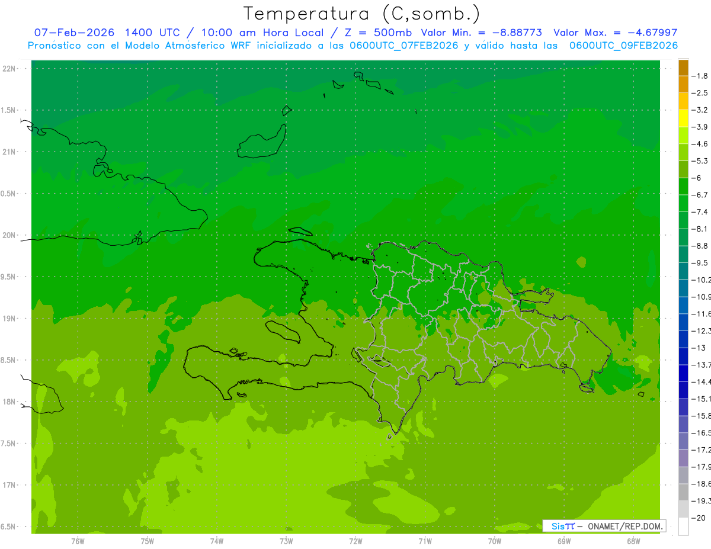Click the '-5.3' colorbar label
The height and width of the screenshot is (549, 711).
[x=700, y=160]
